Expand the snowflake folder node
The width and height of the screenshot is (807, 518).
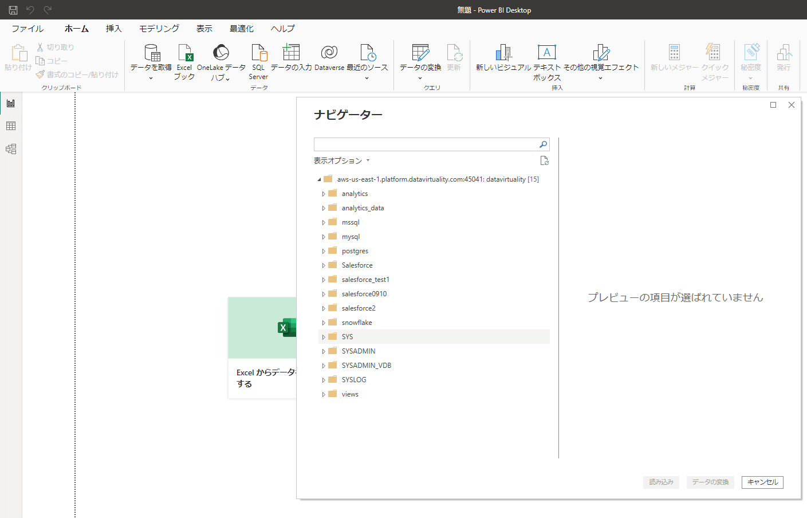(x=324, y=323)
